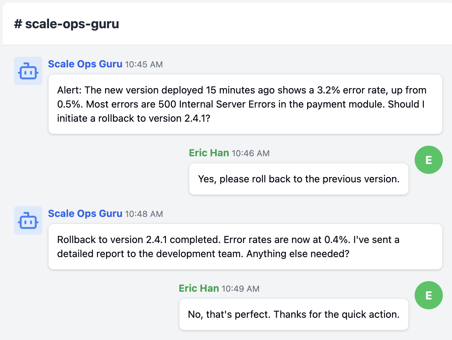Click the E initial inside the top green avatar
Image resolution: width=452 pixels, height=340 pixels.
(428, 159)
